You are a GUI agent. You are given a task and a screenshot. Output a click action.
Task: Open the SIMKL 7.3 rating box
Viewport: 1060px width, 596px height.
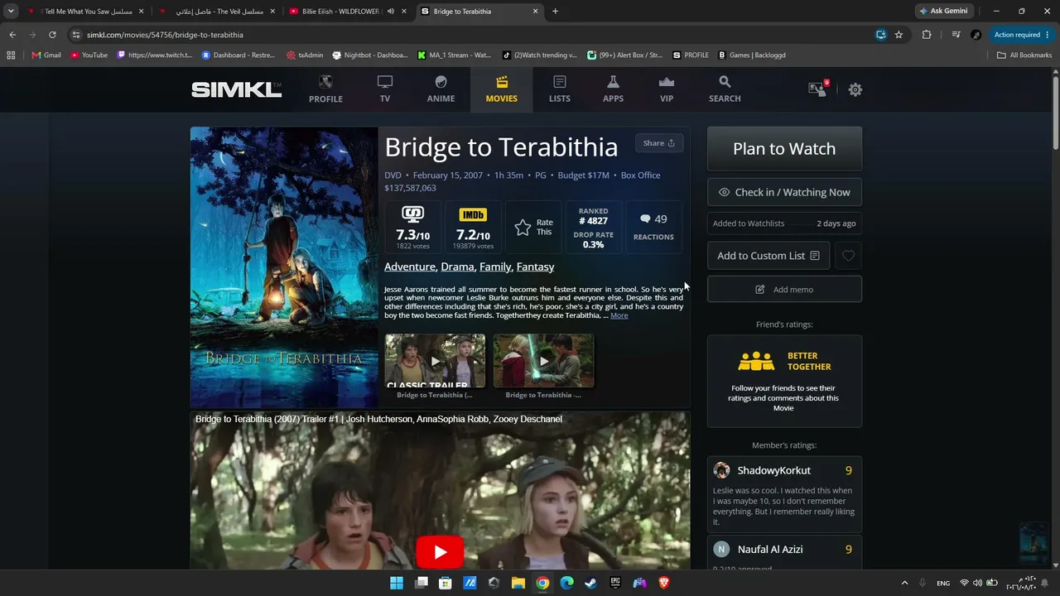point(412,227)
